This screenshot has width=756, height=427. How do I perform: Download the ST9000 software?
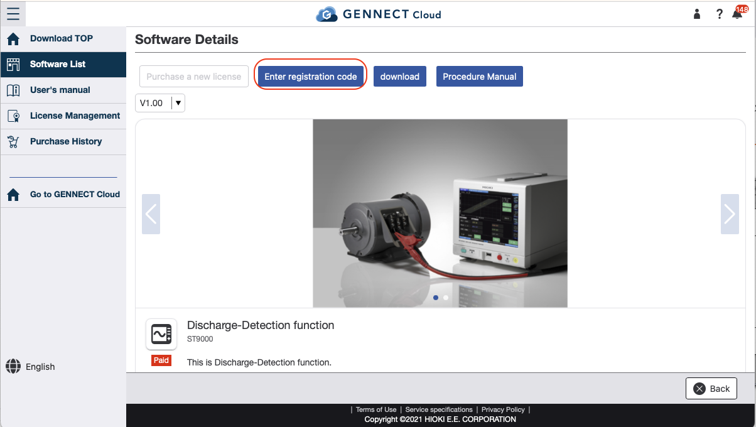coord(399,76)
